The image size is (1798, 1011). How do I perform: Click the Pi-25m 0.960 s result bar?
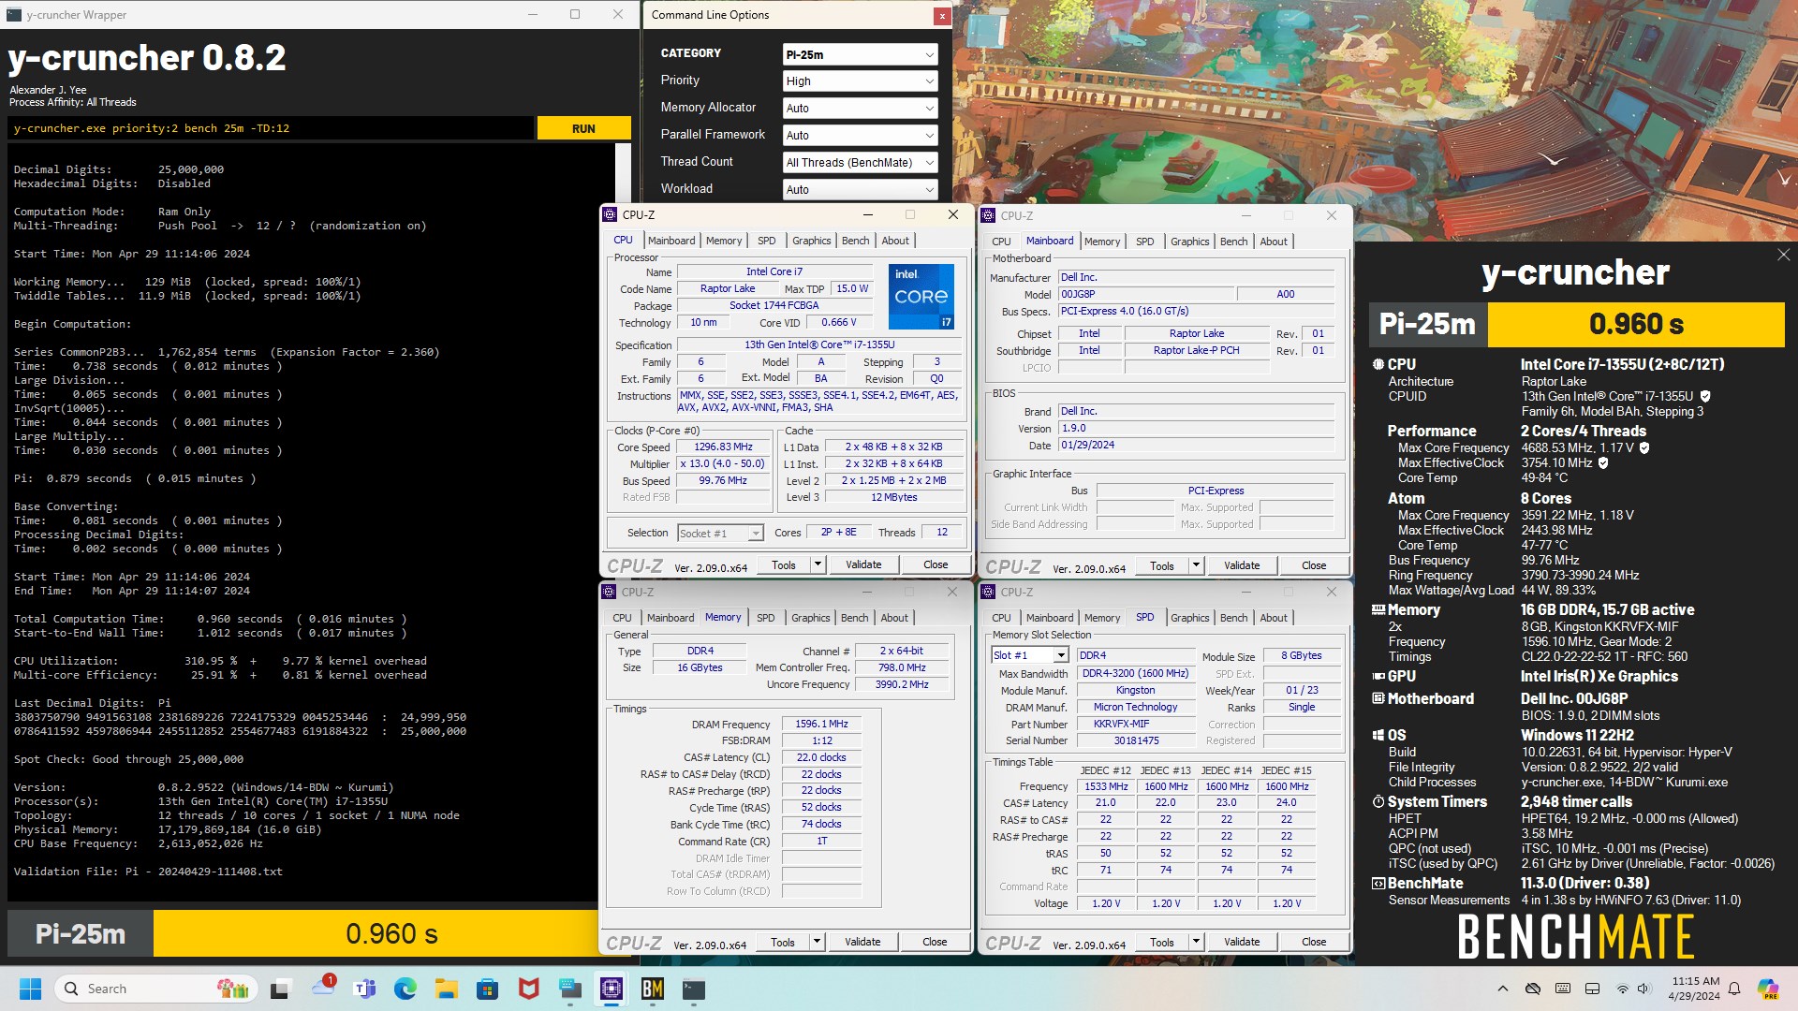pos(302,933)
